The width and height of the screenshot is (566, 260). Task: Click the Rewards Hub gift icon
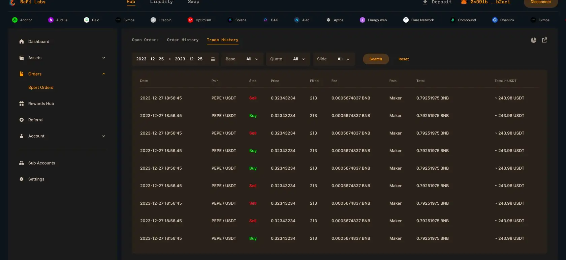click(22, 104)
